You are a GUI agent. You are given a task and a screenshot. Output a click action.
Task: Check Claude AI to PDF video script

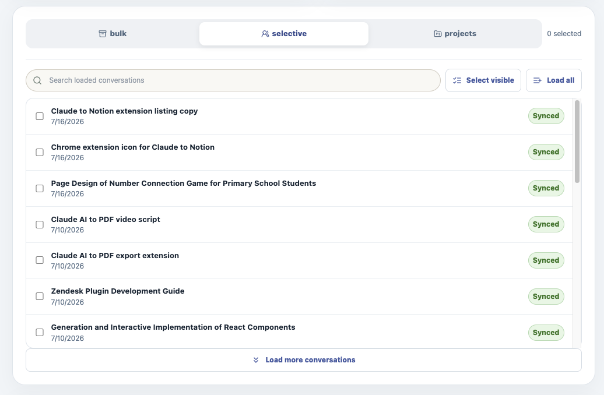[40, 224]
